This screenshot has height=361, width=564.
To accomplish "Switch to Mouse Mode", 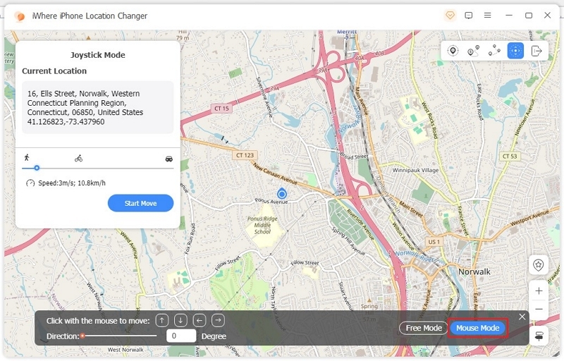I will click(478, 328).
